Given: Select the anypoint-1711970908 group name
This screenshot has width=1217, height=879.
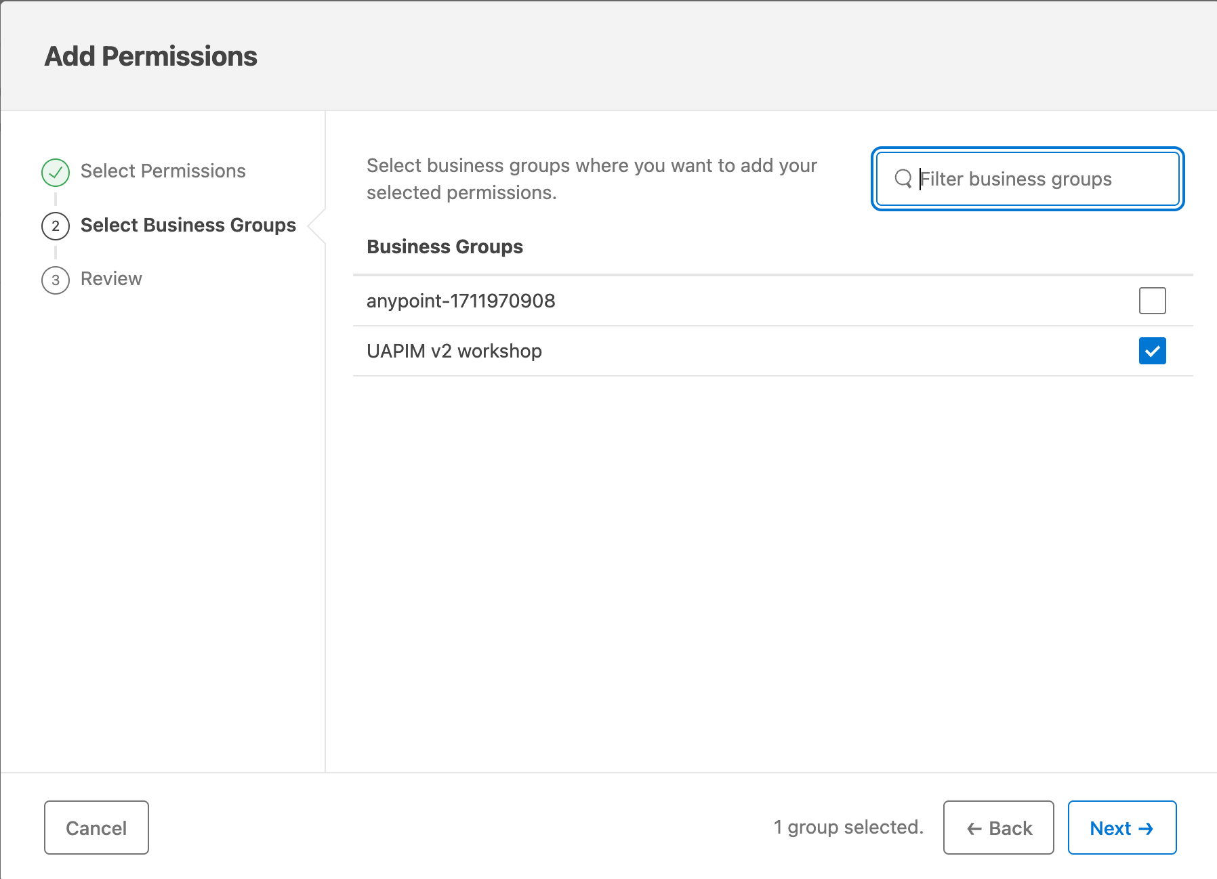Looking at the screenshot, I should [x=461, y=301].
